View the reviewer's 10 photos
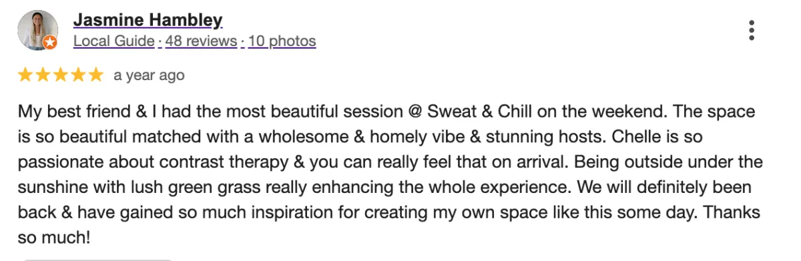This screenshot has height=261, width=801. pyautogui.click(x=282, y=41)
